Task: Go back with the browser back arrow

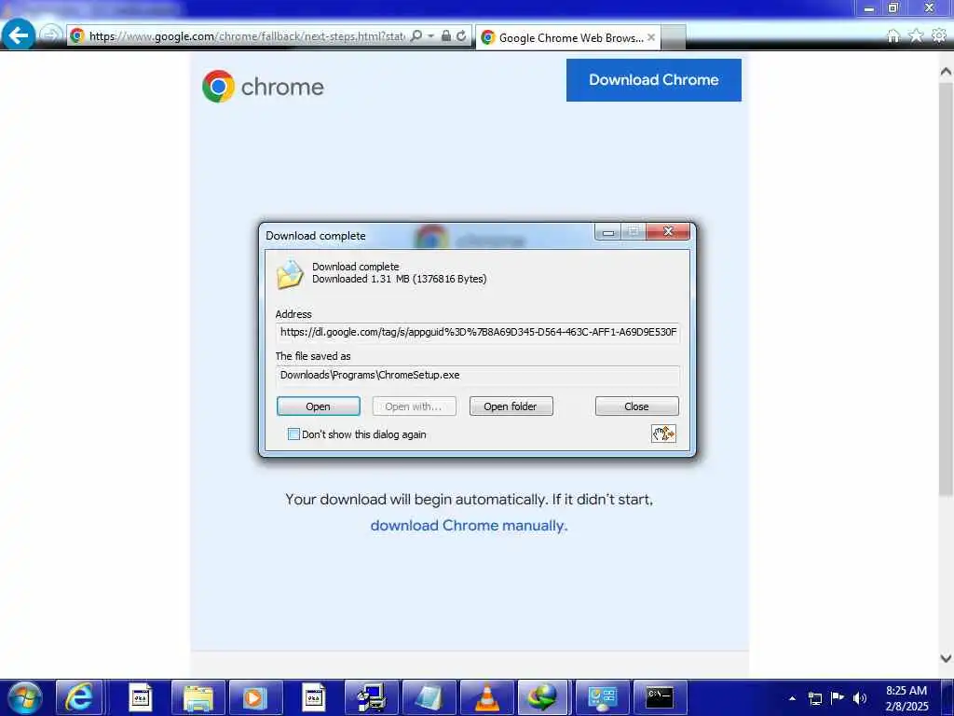Action: point(19,35)
